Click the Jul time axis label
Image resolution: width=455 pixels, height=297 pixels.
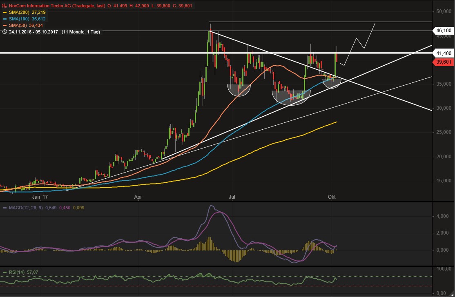232,197
